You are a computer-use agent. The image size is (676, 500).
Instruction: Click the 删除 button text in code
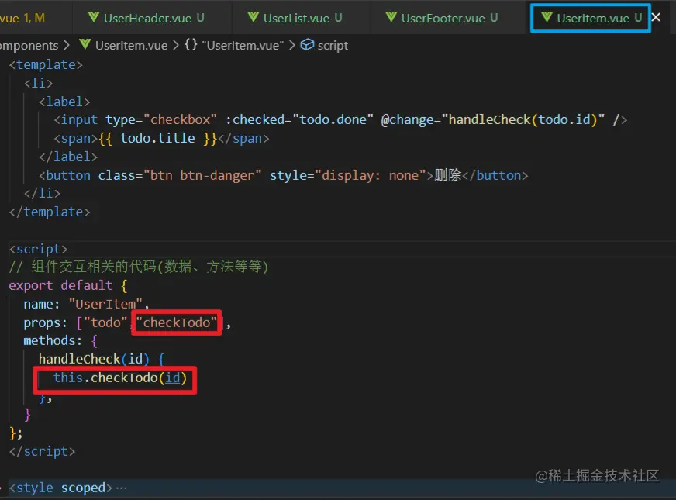(x=448, y=175)
